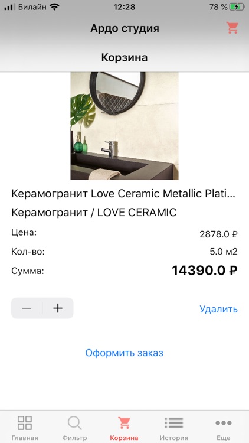Viewport: 249px width, 443px height.
Task: Tap Удалить to remove the item
Action: click(218, 309)
